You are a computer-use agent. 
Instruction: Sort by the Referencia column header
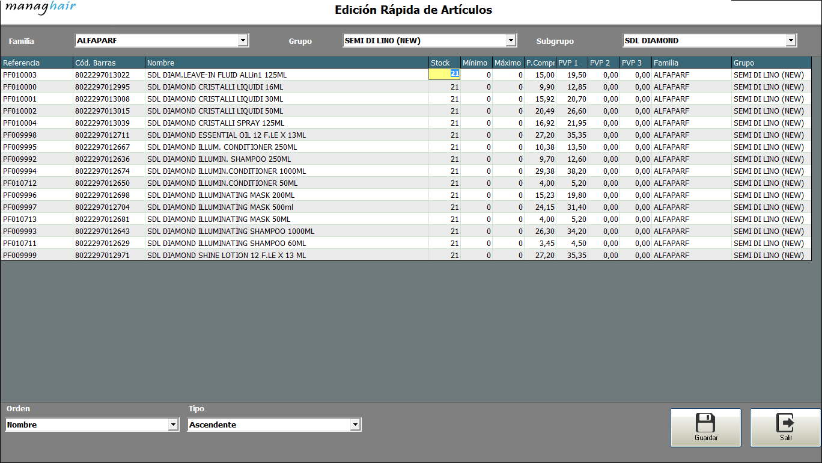click(x=37, y=63)
